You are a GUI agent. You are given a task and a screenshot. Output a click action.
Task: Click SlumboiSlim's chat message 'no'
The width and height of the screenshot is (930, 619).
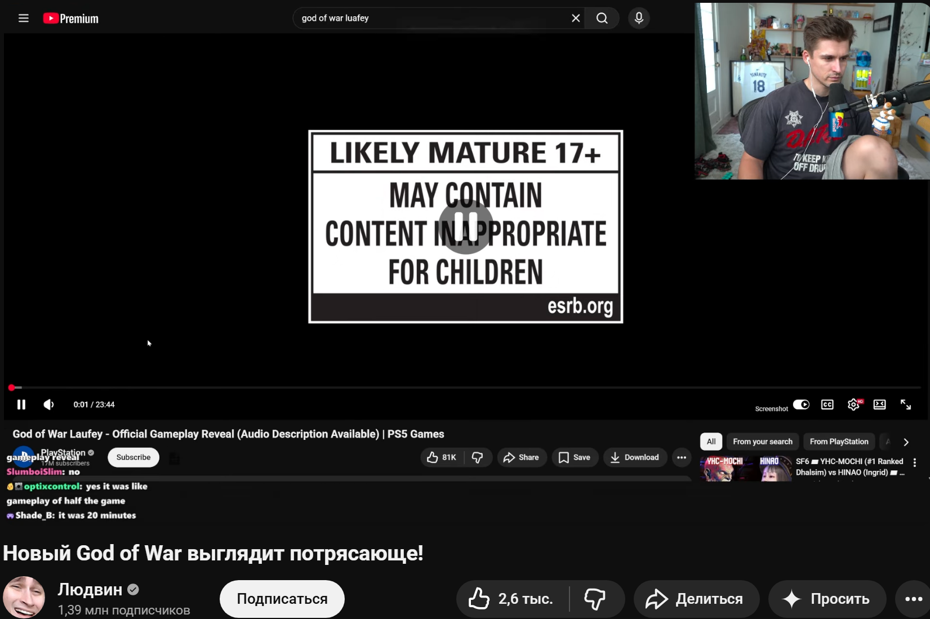[x=43, y=472]
